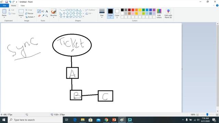
Task: Choose the Curve shape
Action: (x=64, y=10)
